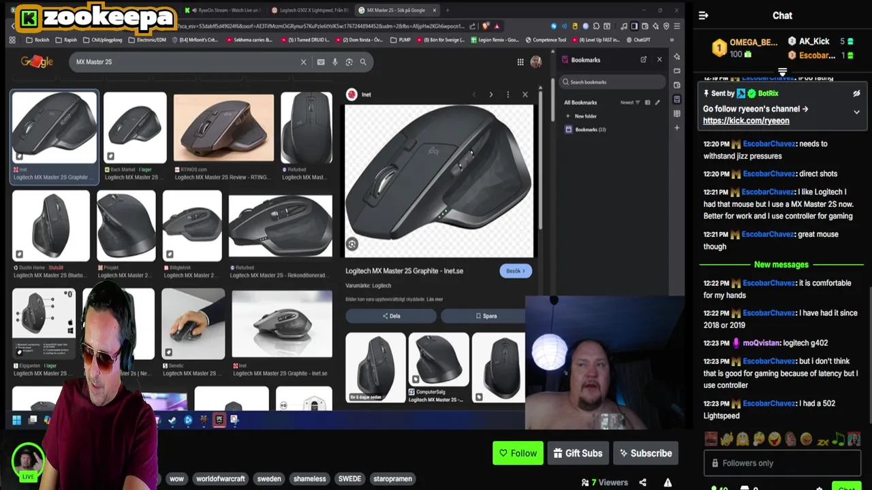Click the Google logo
This screenshot has height=490, width=872.
37,61
